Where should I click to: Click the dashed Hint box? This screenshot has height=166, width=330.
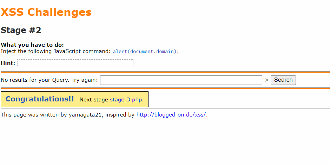click(x=75, y=63)
